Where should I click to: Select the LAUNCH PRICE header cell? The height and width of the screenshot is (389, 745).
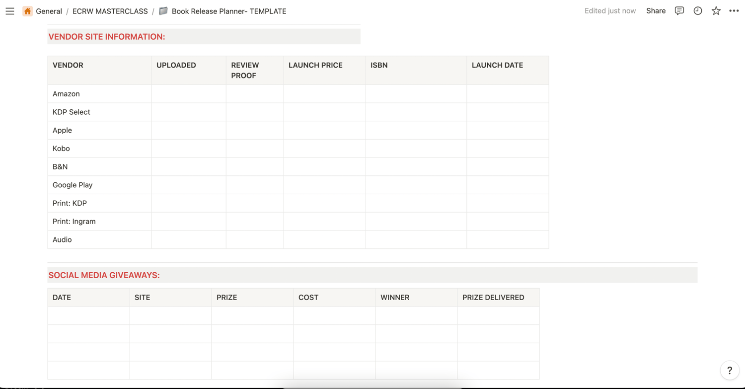coord(324,71)
